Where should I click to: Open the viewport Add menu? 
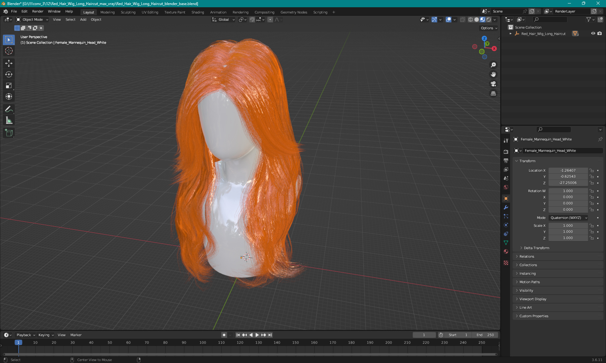(x=83, y=20)
